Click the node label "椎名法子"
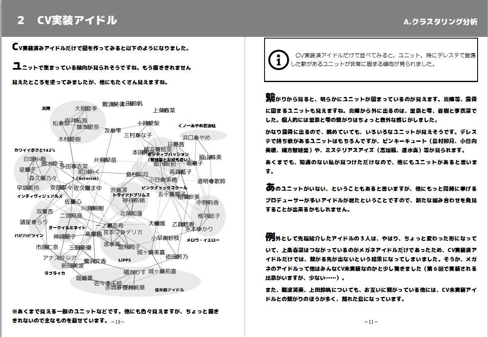 point(209,216)
